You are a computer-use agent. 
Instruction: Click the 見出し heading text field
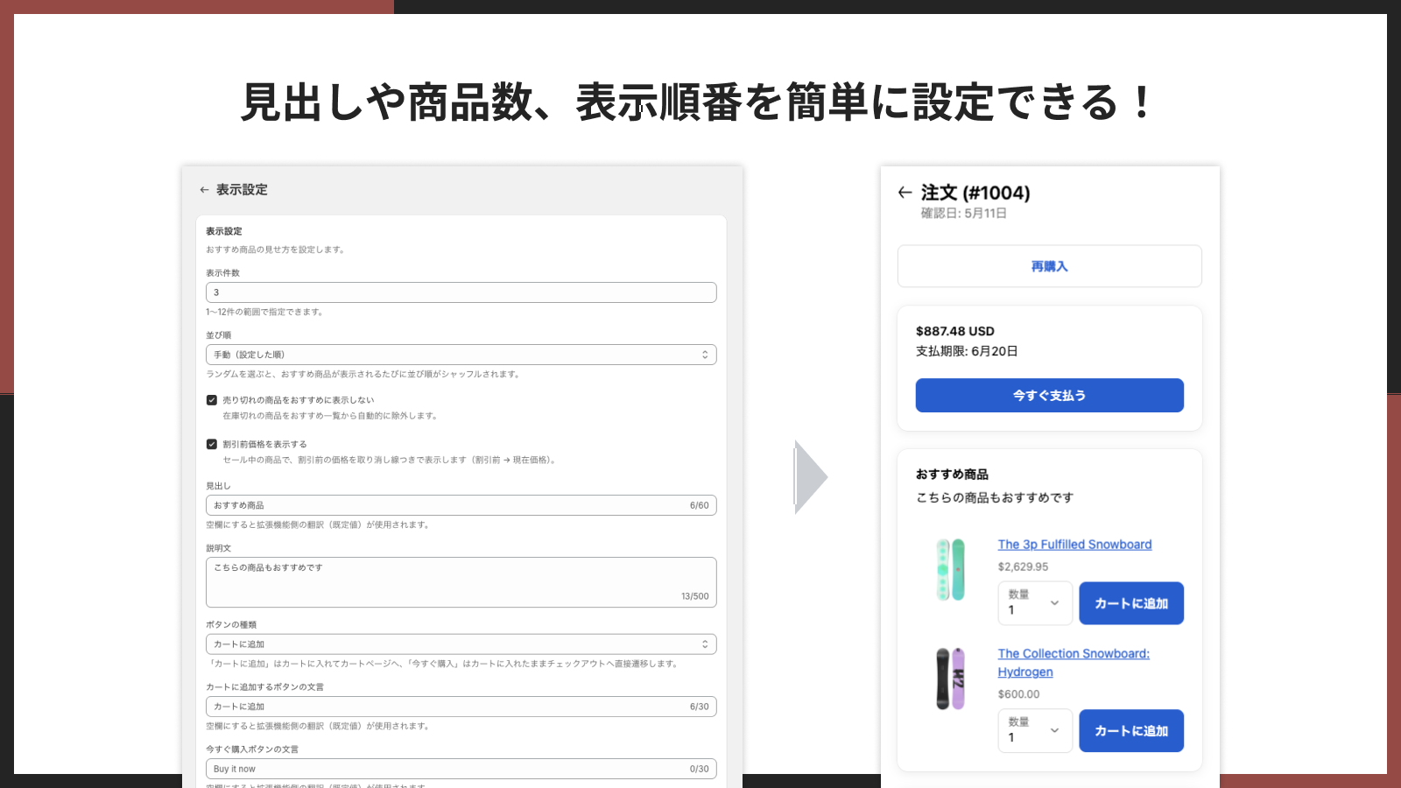461,505
